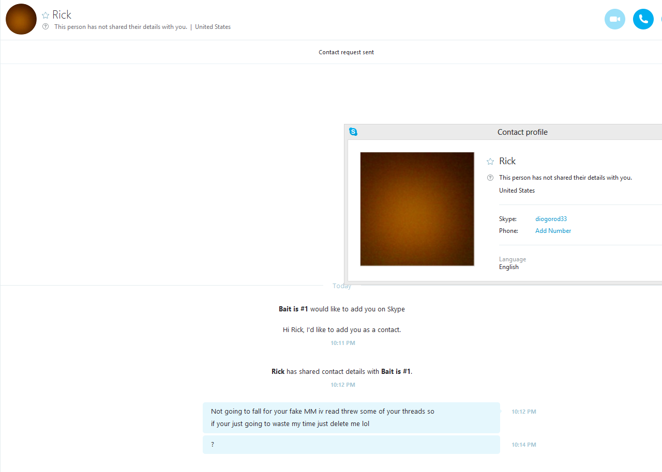
Task: Click United States in the Contact profile
Action: point(517,191)
